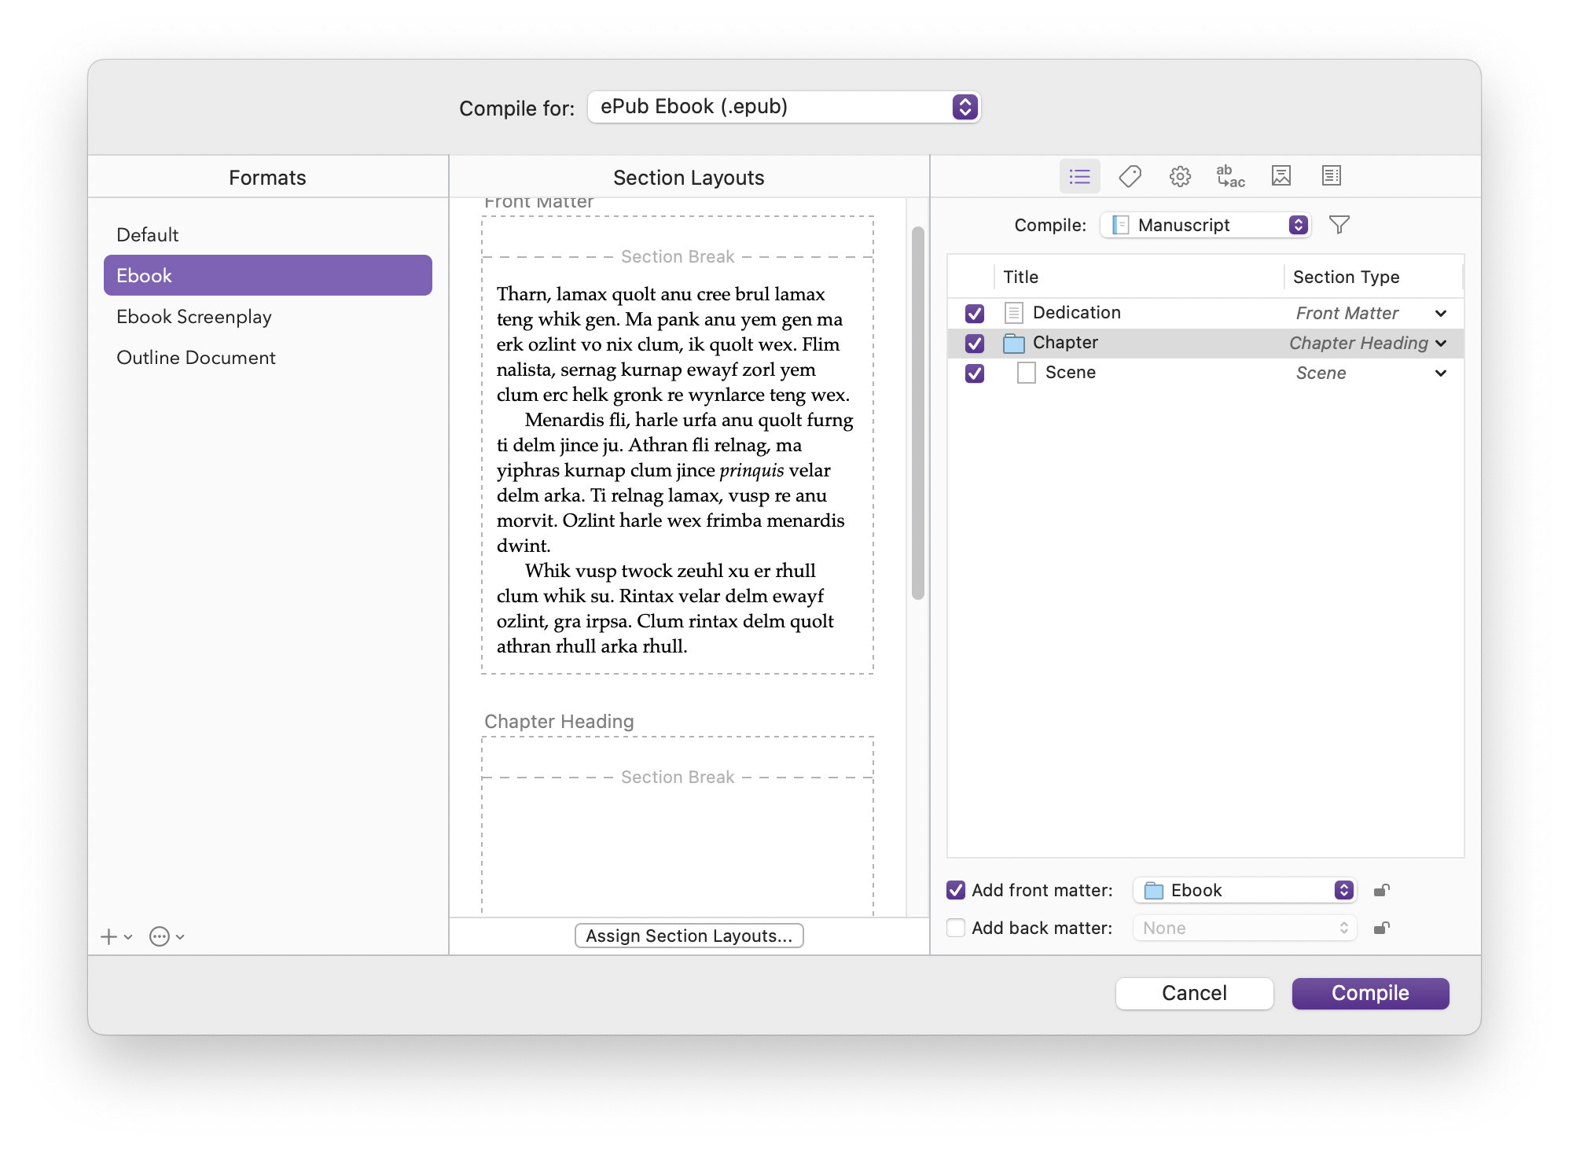Open the Contents list icon tab
The image size is (1569, 1151).
click(x=1079, y=176)
